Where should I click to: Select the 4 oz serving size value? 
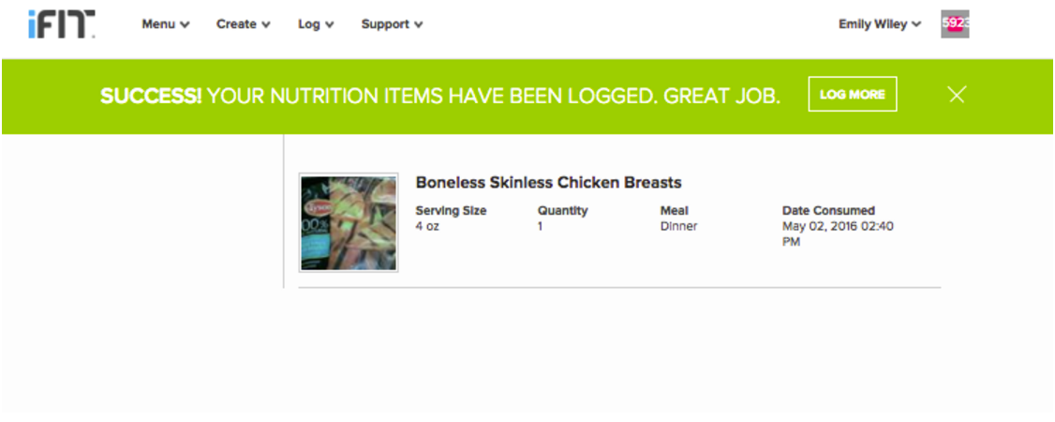tap(427, 226)
